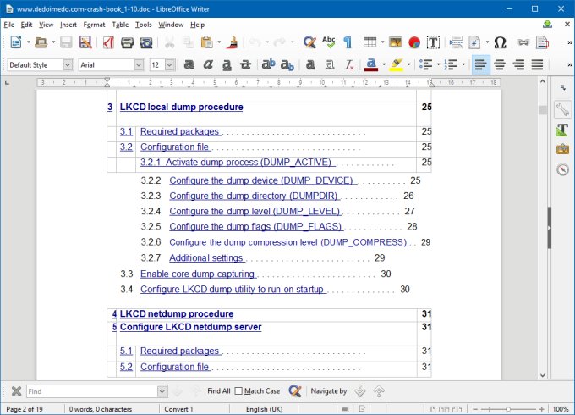Click the Find and Replace icon in Find bar

295,391
